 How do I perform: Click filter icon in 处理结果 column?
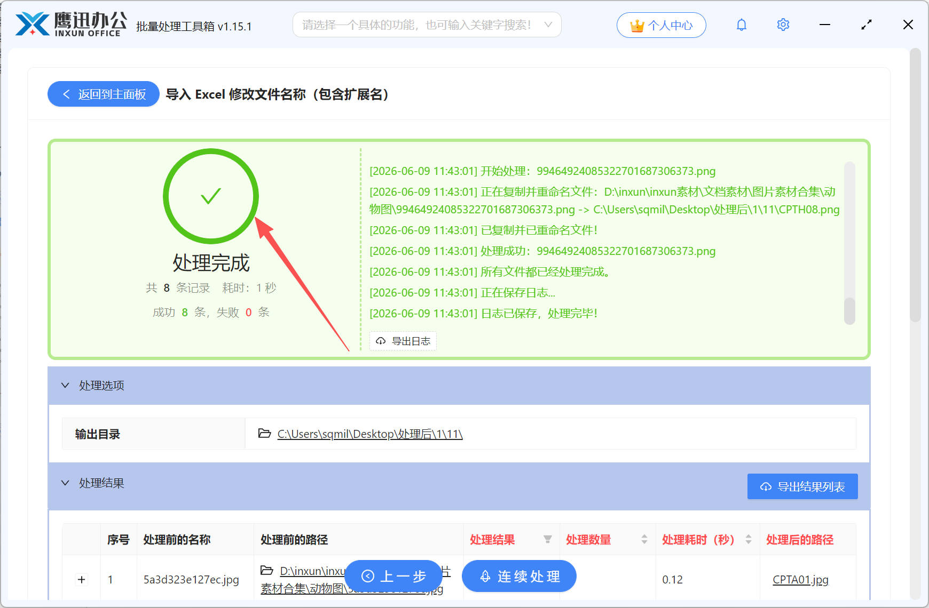(x=547, y=539)
